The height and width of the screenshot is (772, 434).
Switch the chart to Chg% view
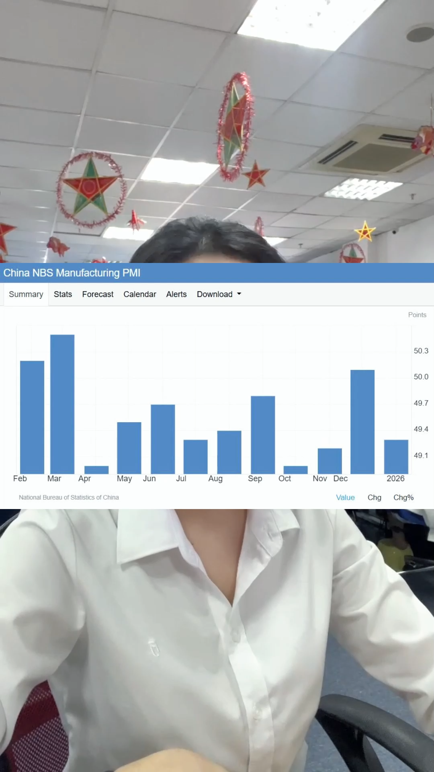click(403, 497)
